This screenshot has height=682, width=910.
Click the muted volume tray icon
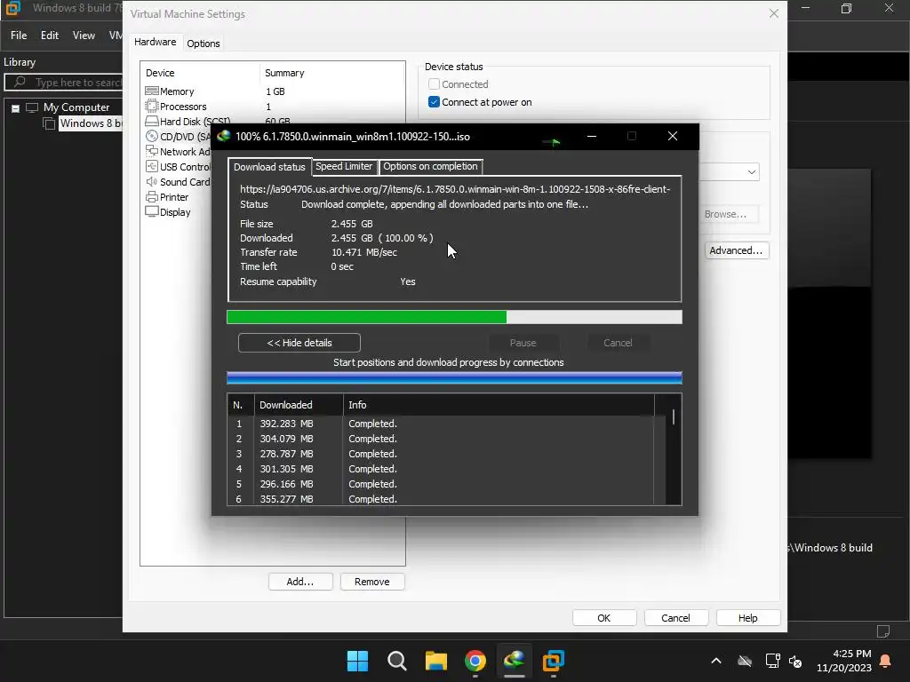tap(795, 661)
